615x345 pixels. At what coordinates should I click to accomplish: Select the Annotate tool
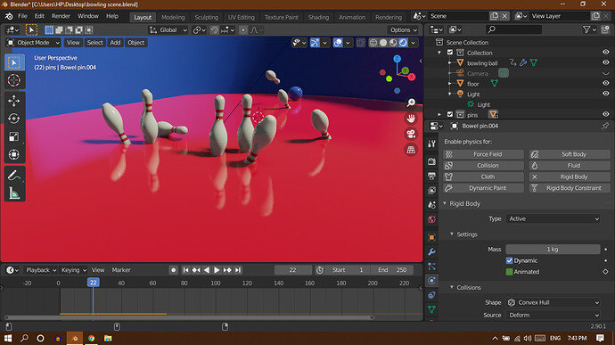point(14,176)
